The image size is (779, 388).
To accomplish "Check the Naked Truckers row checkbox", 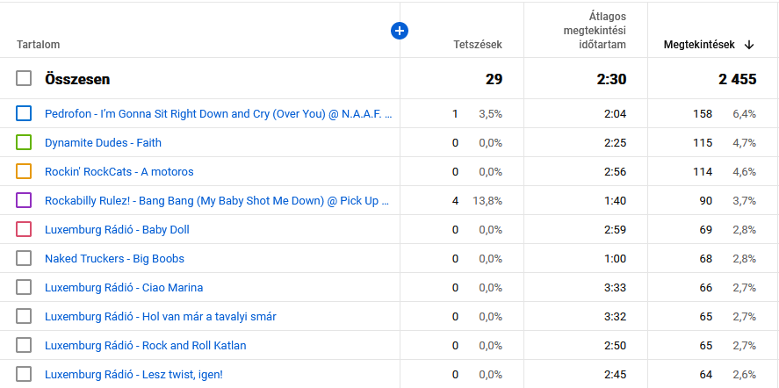I will pos(24,258).
